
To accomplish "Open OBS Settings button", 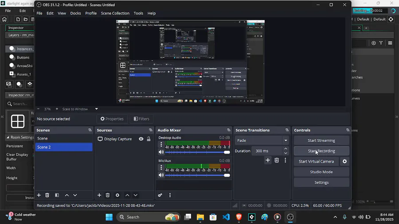I will click(x=321, y=182).
